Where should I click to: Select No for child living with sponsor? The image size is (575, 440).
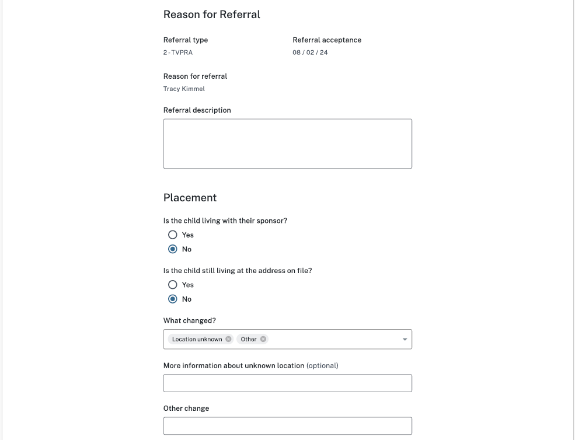tap(173, 249)
